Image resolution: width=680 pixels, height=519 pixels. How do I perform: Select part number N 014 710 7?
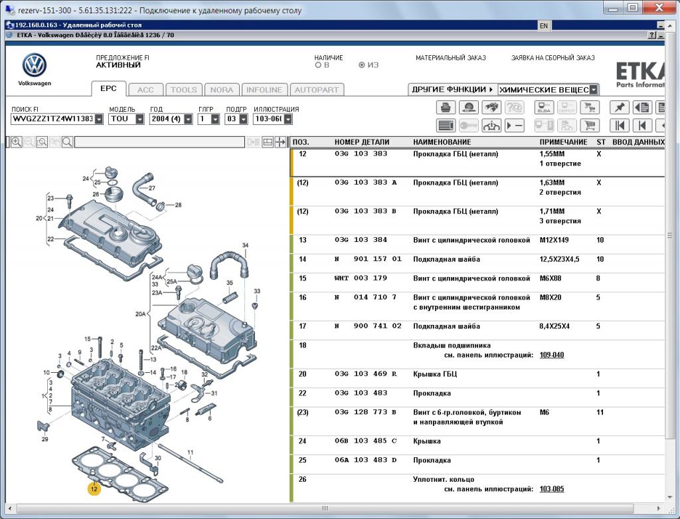[x=366, y=297]
